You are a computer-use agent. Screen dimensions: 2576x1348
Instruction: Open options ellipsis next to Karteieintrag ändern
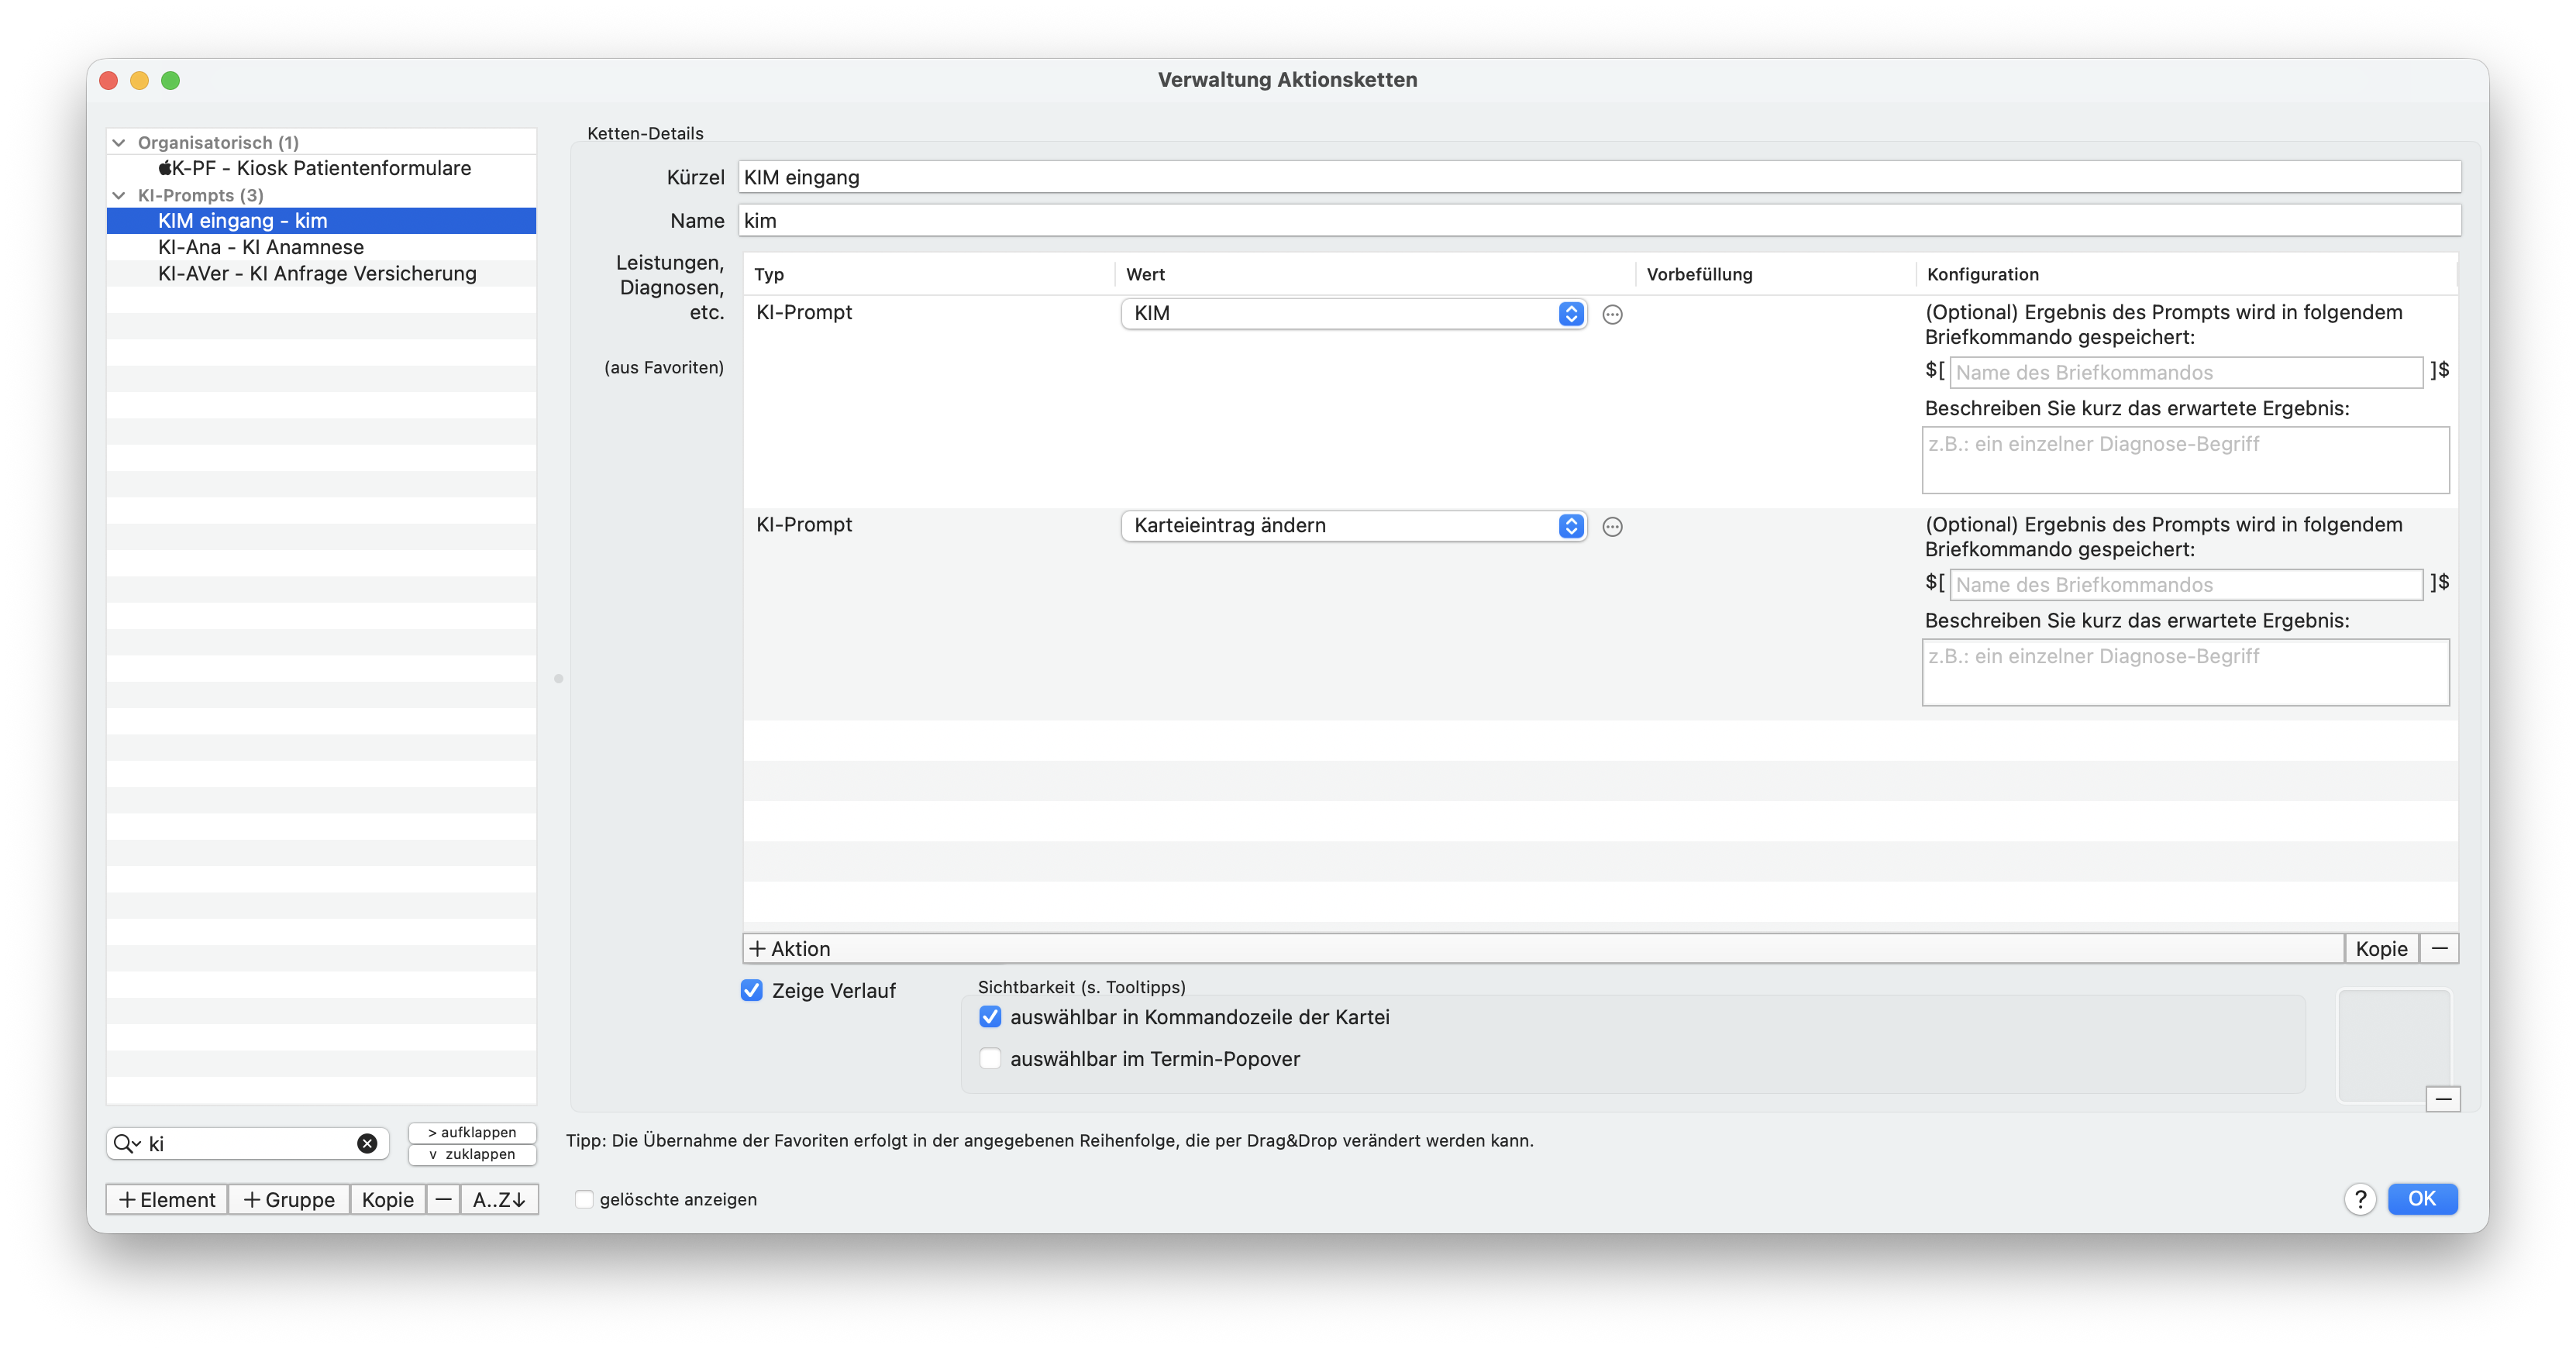1612,526
